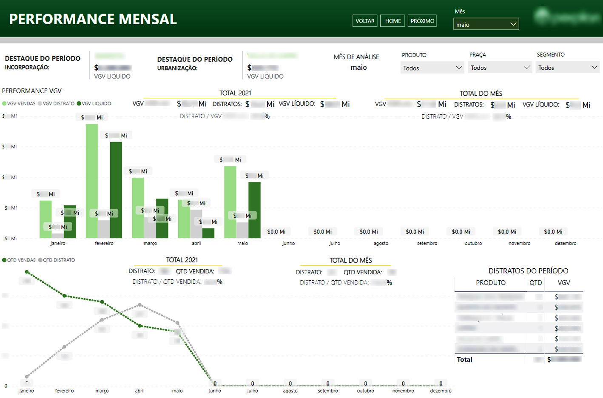Click the dezembro $0,0 Mi data label
Screen dimensions: 603x398
[x=553, y=232]
